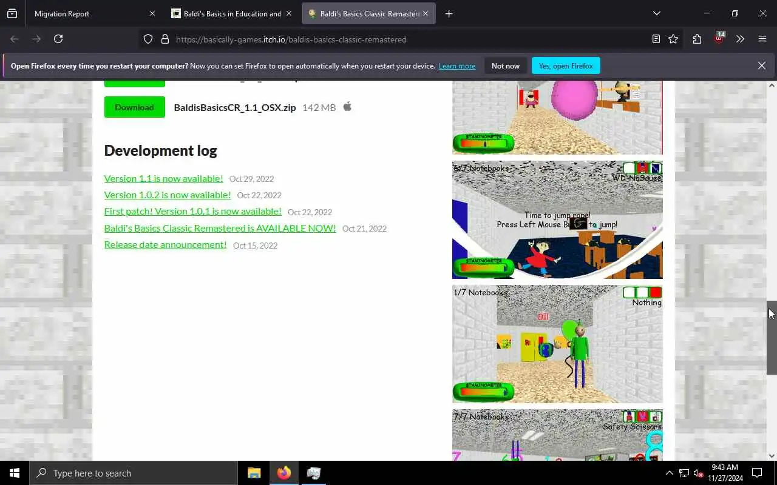The height and width of the screenshot is (485, 777).
Task: Click the back navigation arrow
Action: click(15, 39)
